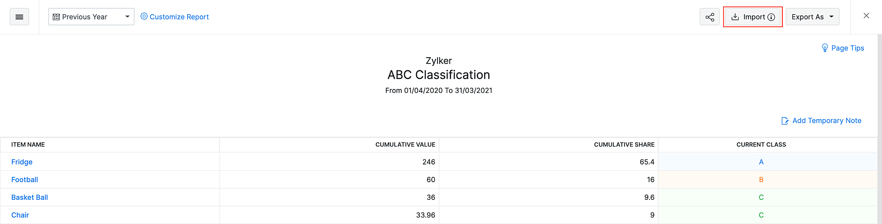The width and height of the screenshot is (882, 224).
Task: Click the share report icon
Action: tap(710, 17)
